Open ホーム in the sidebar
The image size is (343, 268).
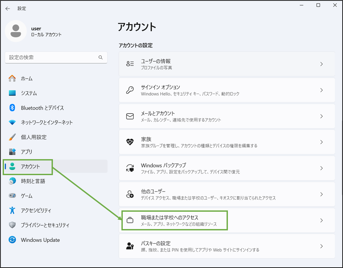tap(56, 78)
